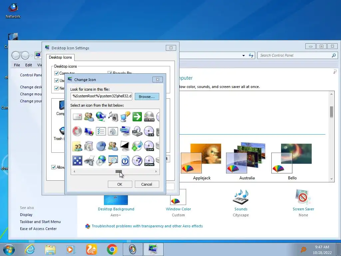
Task: Confirm icon choice with OK button
Action: point(120,184)
